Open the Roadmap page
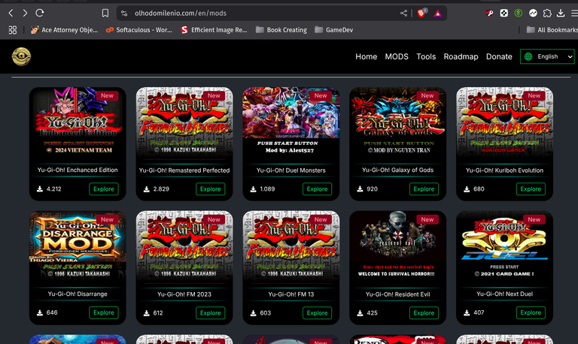The image size is (578, 344). click(x=461, y=56)
